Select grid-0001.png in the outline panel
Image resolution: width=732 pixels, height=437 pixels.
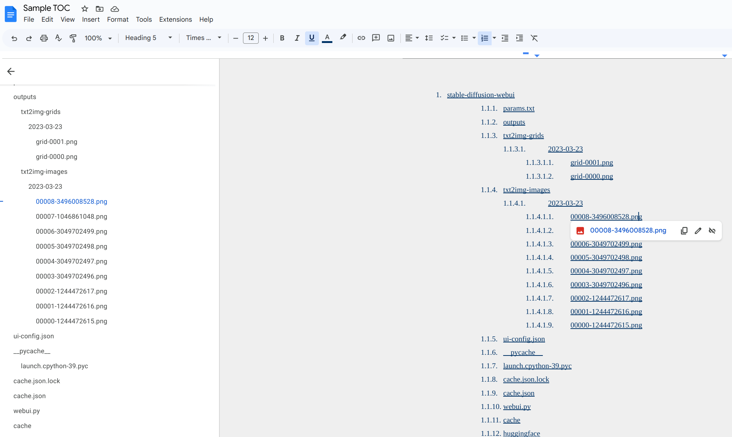point(56,142)
